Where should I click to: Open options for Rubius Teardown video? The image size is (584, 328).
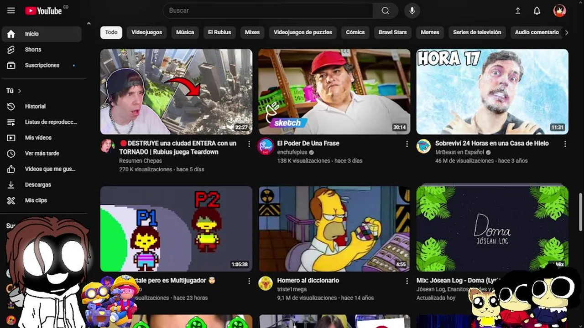click(x=249, y=143)
